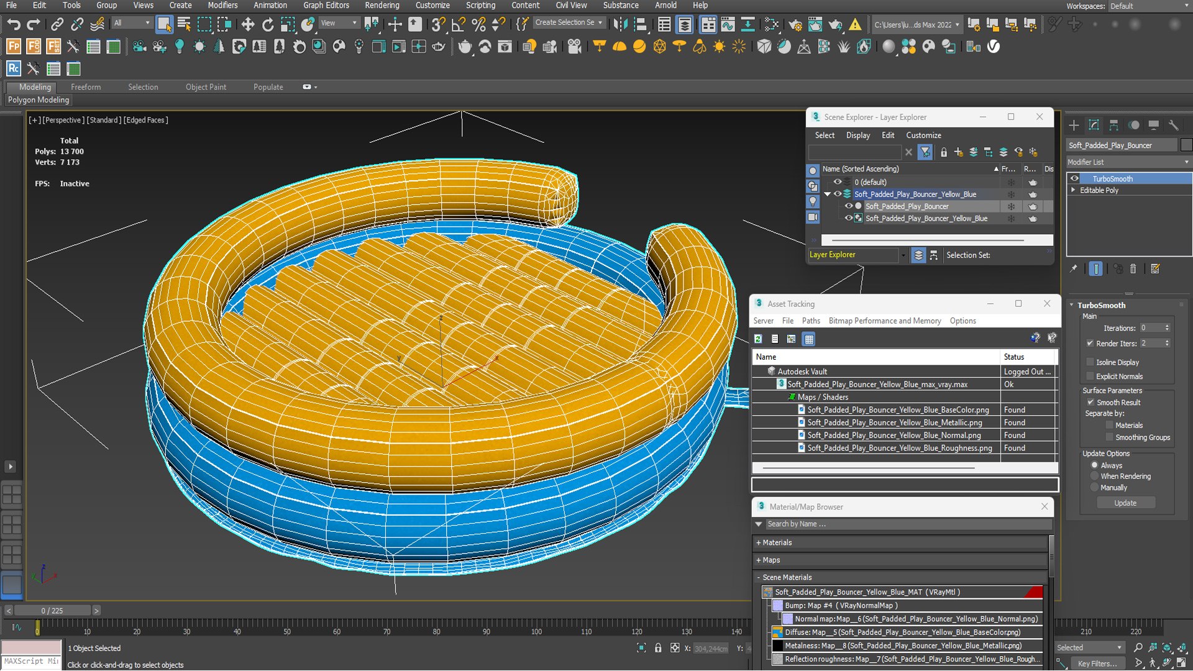Screen dimensions: 1193x671
Task: Toggle visibility of Soft_Padded_Play_Bouncer object
Action: point(849,206)
